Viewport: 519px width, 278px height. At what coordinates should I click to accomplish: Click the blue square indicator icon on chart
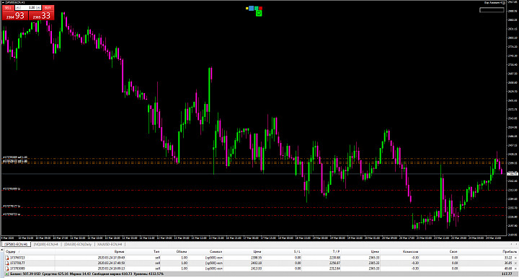point(251,8)
